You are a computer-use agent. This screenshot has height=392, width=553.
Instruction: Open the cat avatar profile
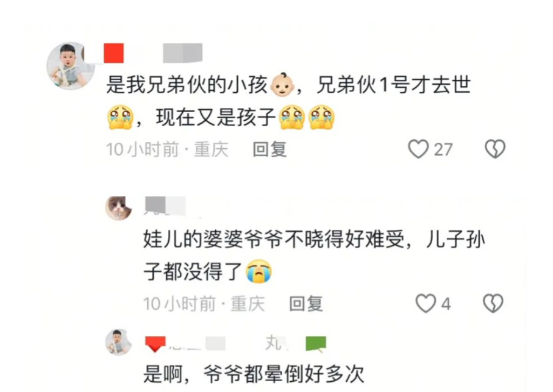pos(119,208)
